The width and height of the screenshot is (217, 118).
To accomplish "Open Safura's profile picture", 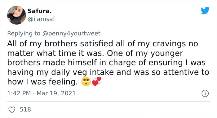I will click(16, 15).
